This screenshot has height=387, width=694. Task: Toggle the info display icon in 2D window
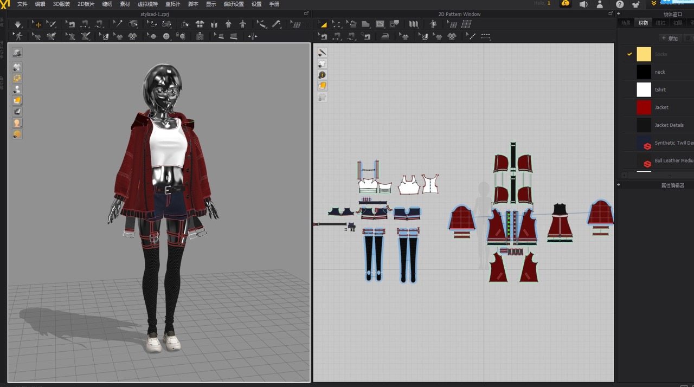tap(322, 75)
